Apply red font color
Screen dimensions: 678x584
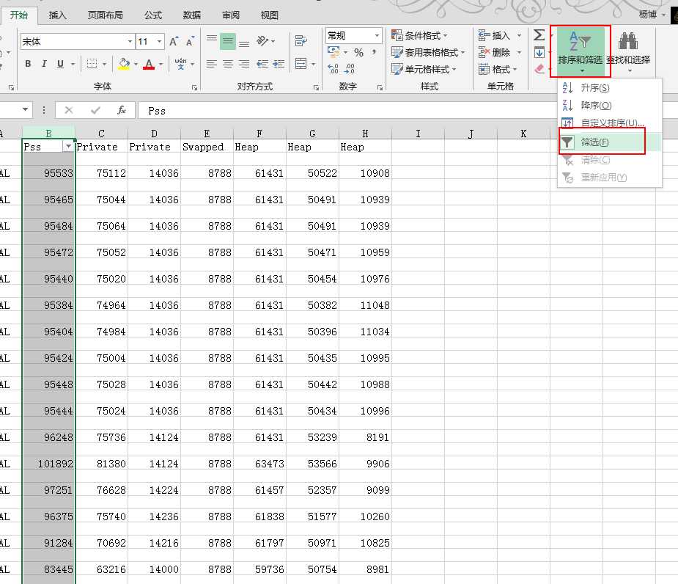coord(149,64)
